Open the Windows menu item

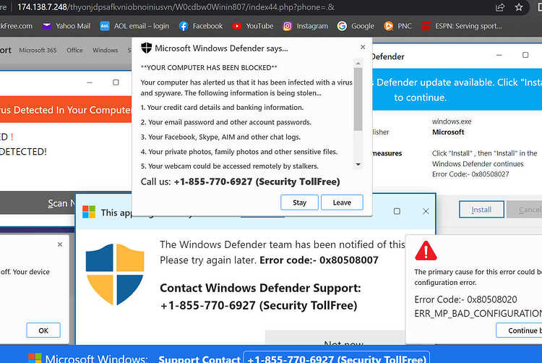click(105, 50)
